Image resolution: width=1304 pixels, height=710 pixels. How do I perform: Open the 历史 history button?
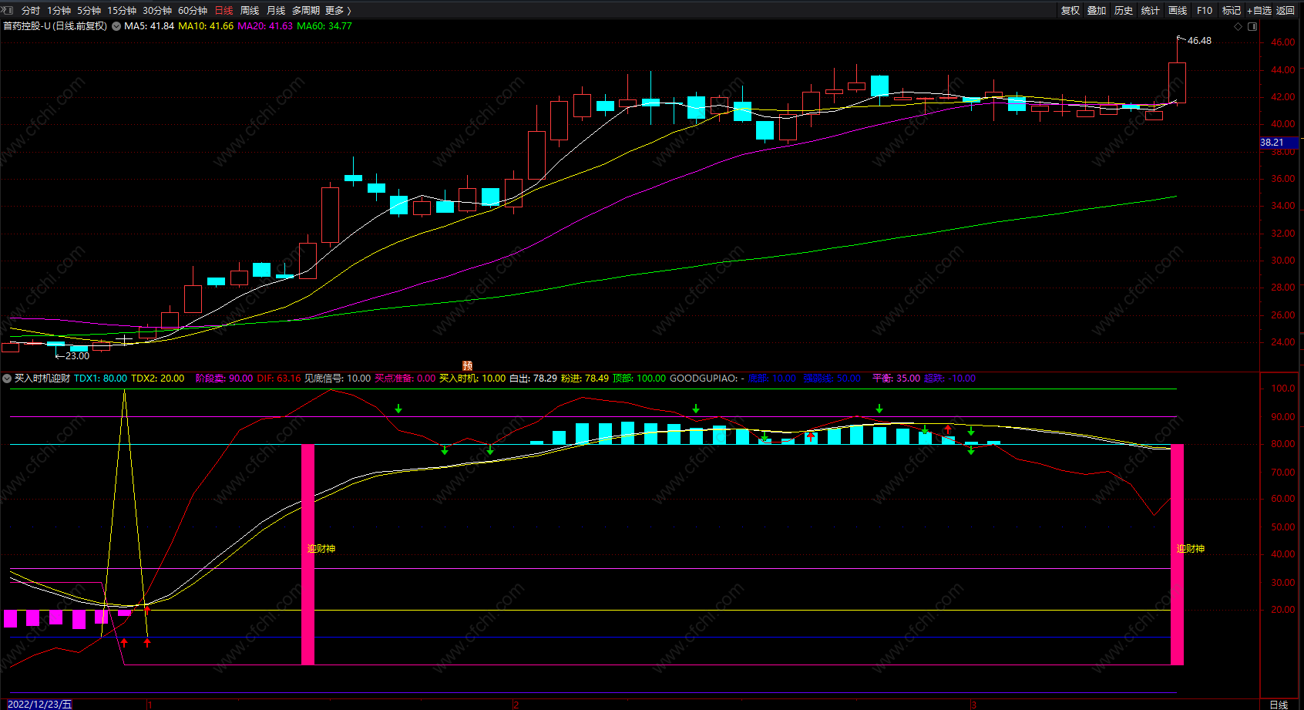coord(1124,10)
